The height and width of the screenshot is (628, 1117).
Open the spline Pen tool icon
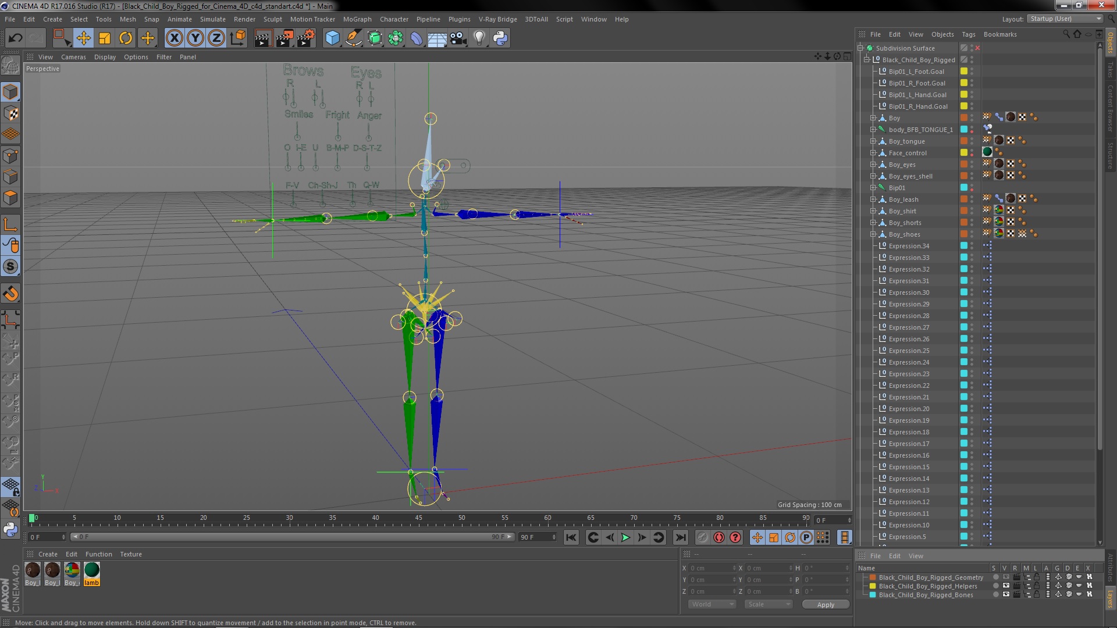353,38
